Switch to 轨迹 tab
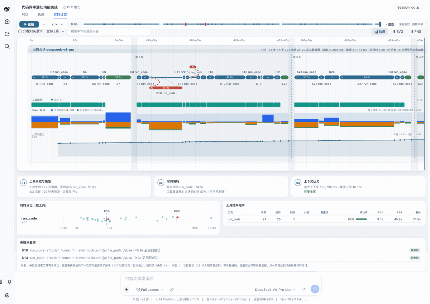Screen dimensions: 430x304 coord(41,15)
